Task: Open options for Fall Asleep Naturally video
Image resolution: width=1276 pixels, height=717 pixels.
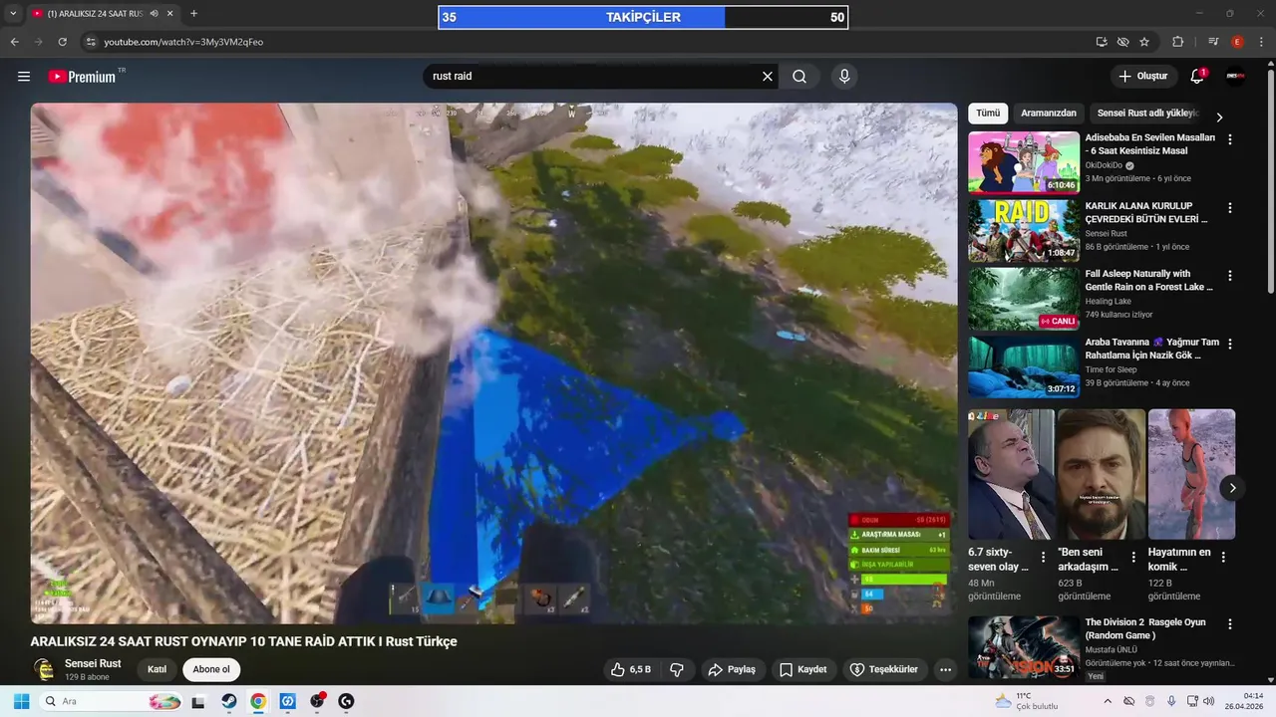Action: [x=1229, y=276]
